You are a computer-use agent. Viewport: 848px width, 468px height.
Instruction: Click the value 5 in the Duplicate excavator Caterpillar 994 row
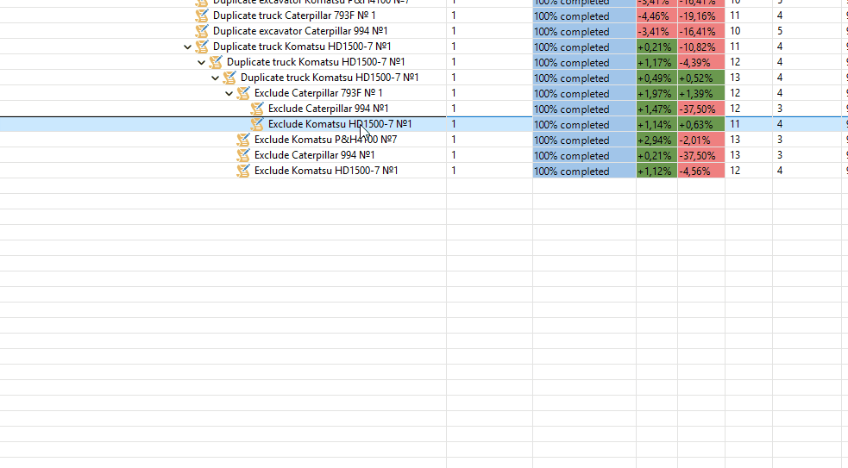(x=780, y=31)
